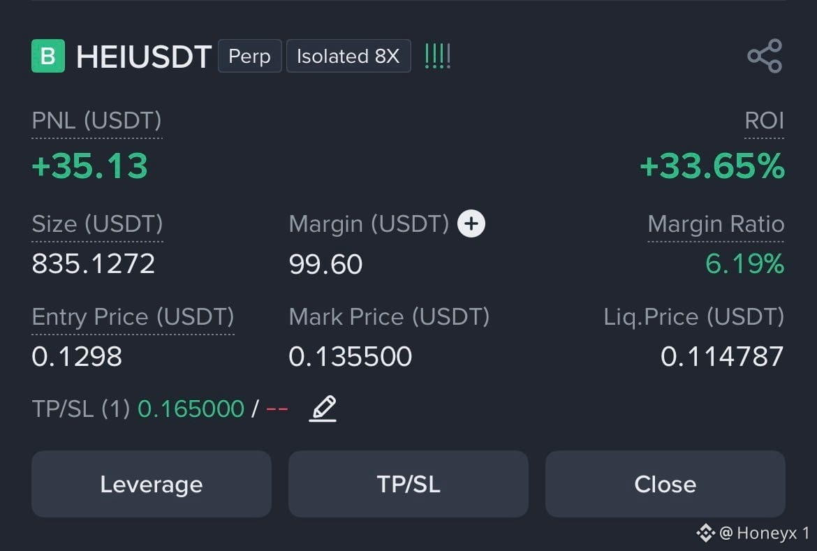Image resolution: width=817 pixels, height=551 pixels.
Task: Open the TP/SL settings button
Action: [x=408, y=484]
